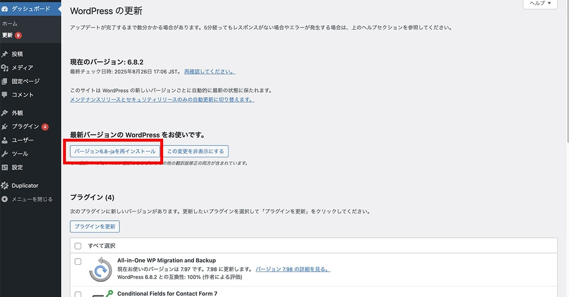Tick the All-in-One WP Migration and Backup checkbox
The height and width of the screenshot is (297, 569).
(78, 261)
